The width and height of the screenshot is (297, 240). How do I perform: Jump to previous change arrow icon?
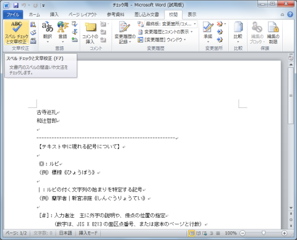pyautogui.click(x=220, y=32)
